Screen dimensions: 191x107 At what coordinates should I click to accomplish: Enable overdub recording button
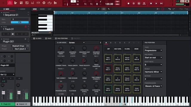point(134,4)
